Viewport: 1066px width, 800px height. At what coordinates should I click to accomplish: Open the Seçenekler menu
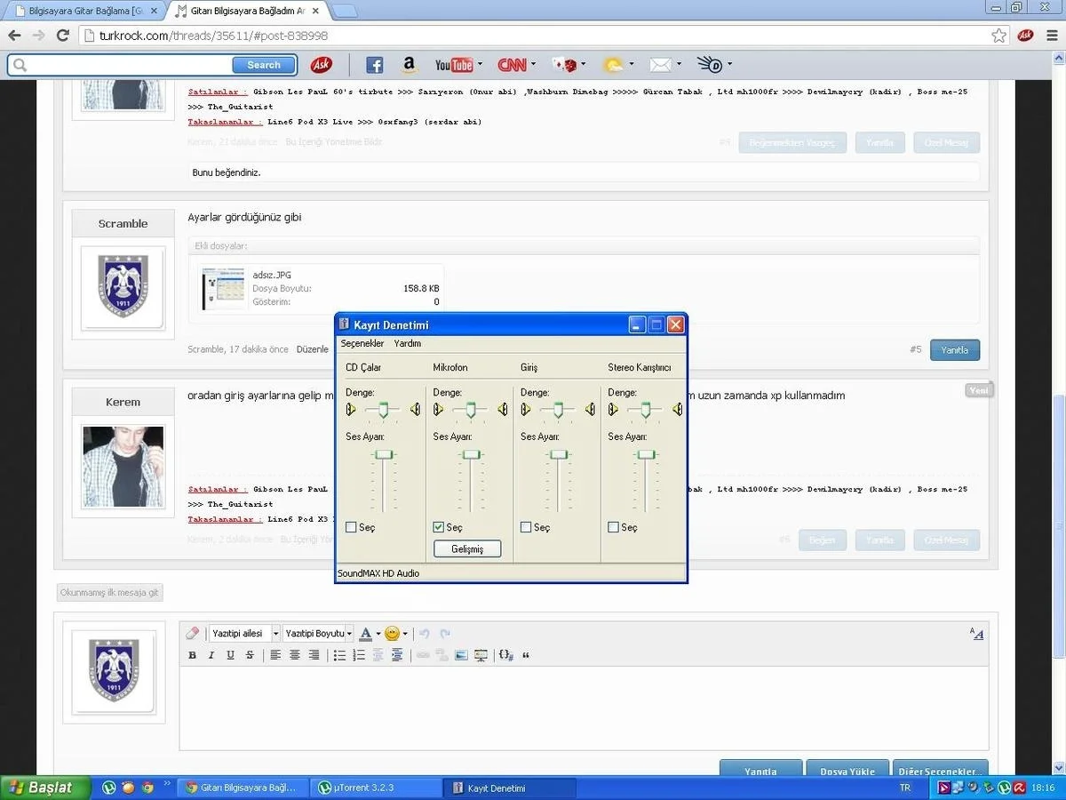tap(362, 343)
